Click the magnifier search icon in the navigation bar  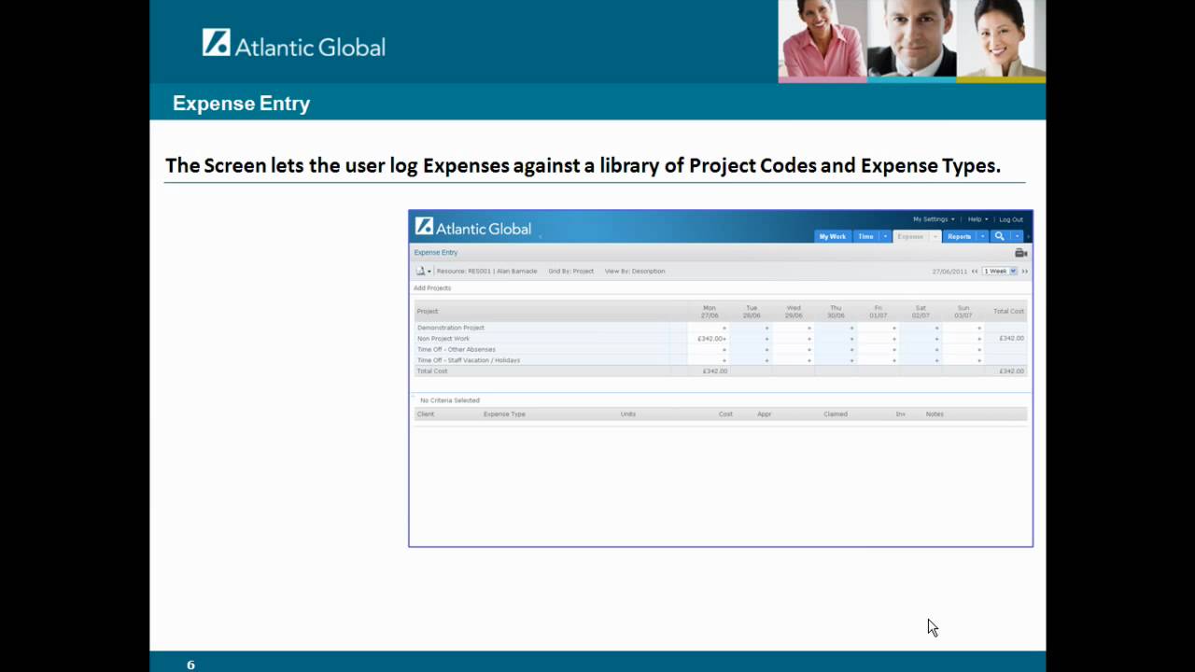(x=999, y=236)
